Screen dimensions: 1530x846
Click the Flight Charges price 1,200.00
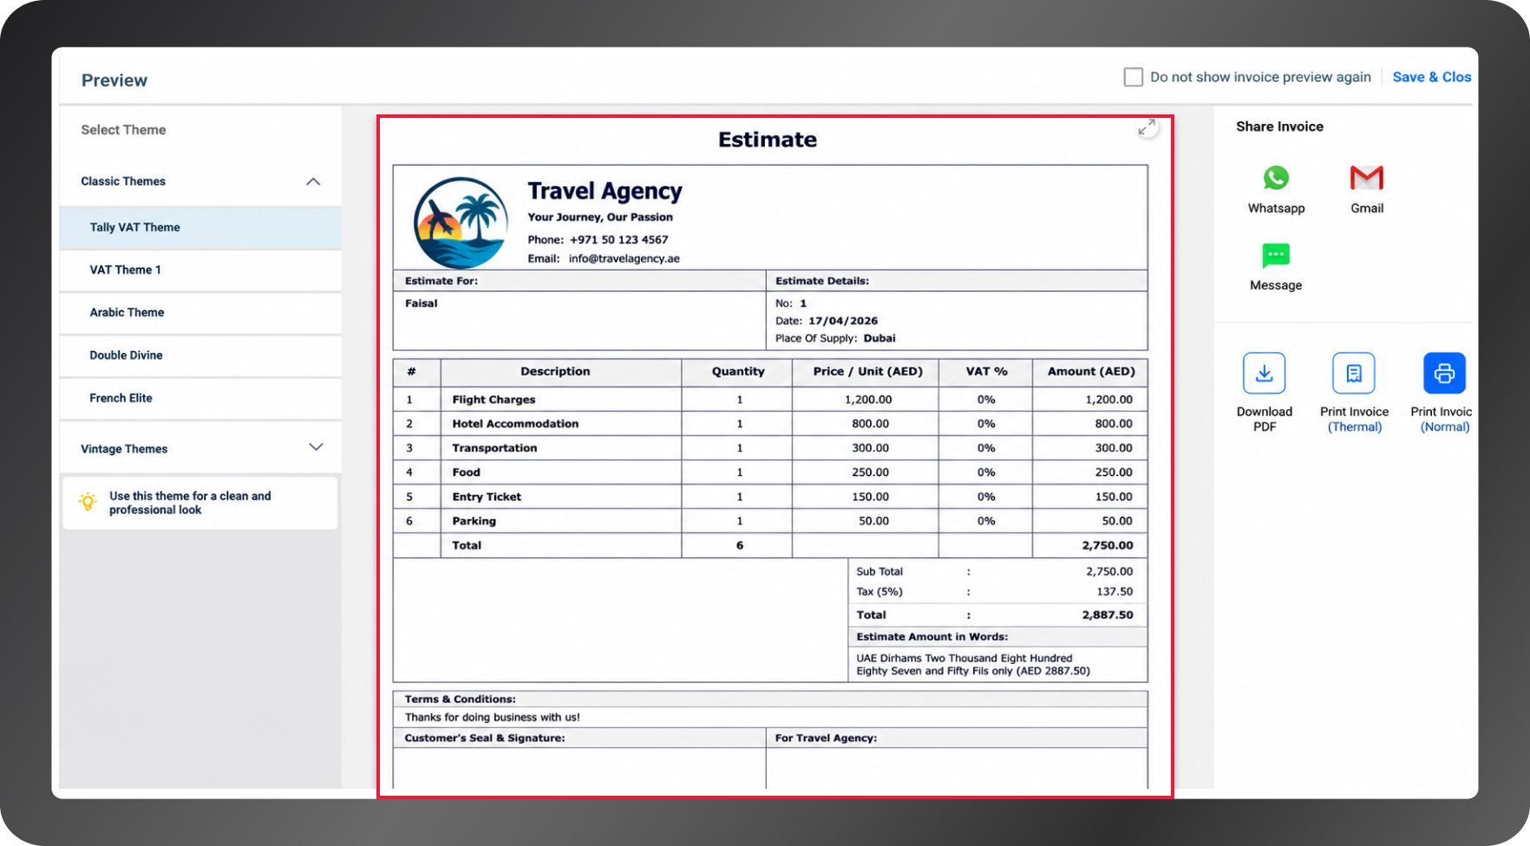tap(868, 400)
